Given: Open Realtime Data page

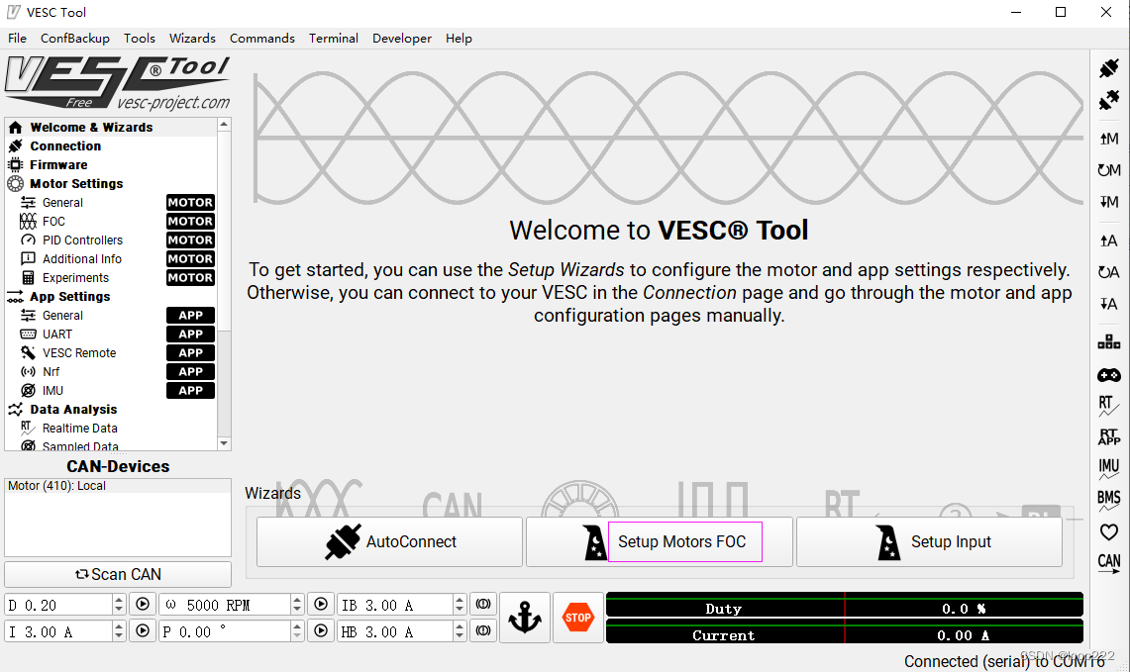Looking at the screenshot, I should 111,428.
